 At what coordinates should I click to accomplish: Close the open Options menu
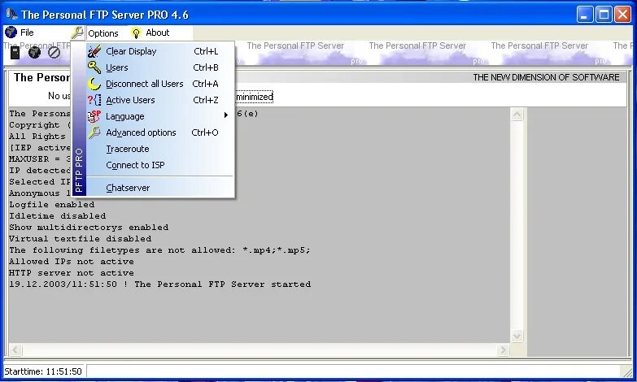103,33
